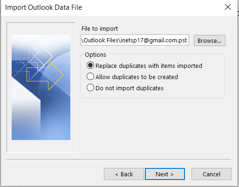Click the "File to import" label
239x187 pixels.
tap(100, 29)
